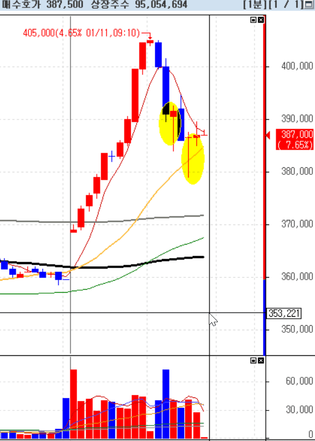
Task: Click the 400,000 price axis label
Action: coord(297,66)
